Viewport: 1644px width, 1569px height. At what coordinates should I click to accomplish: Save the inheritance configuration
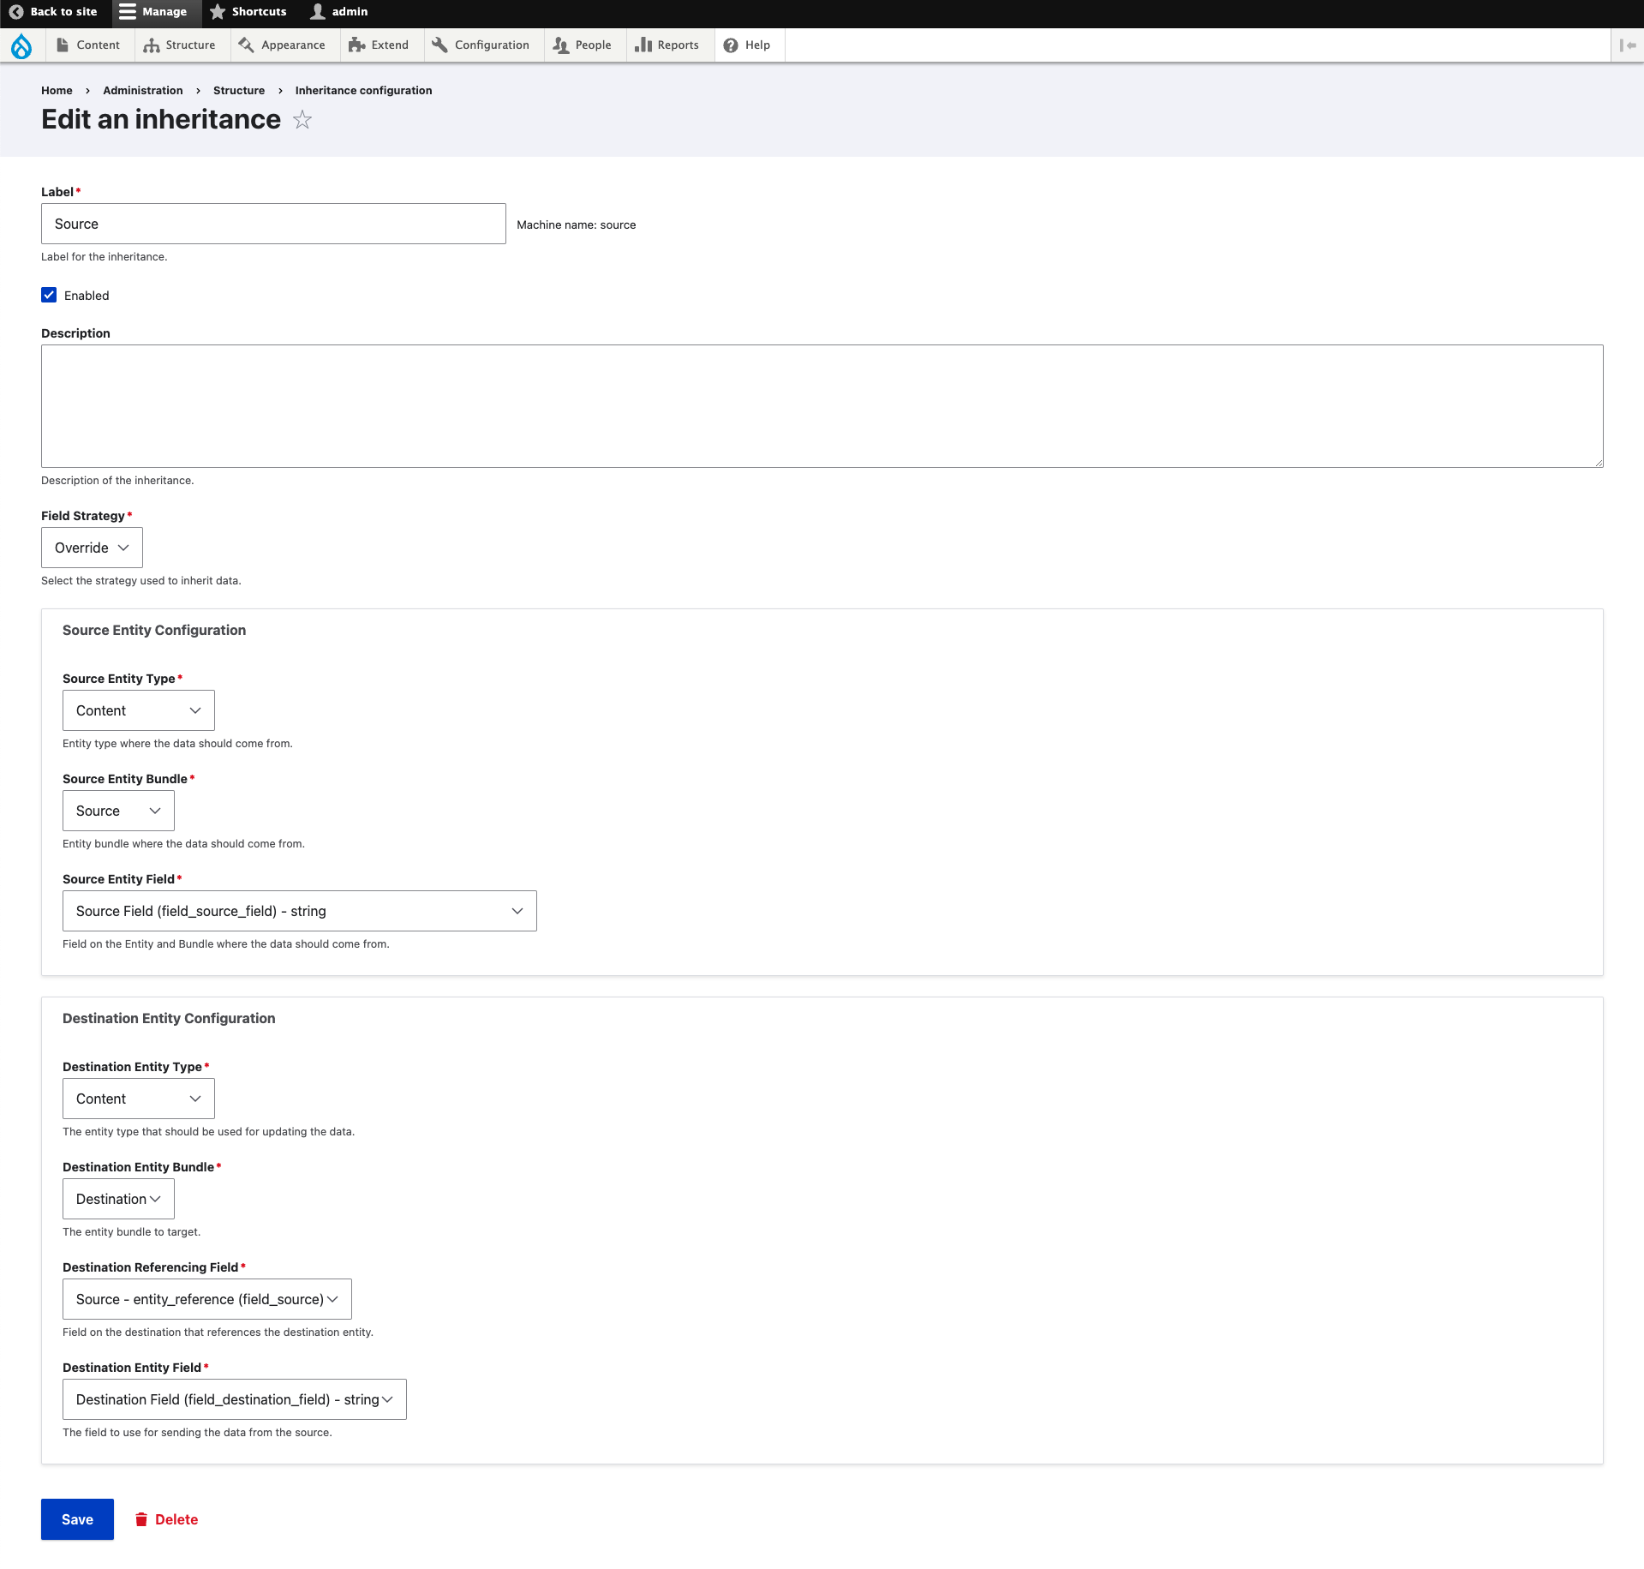click(x=77, y=1519)
